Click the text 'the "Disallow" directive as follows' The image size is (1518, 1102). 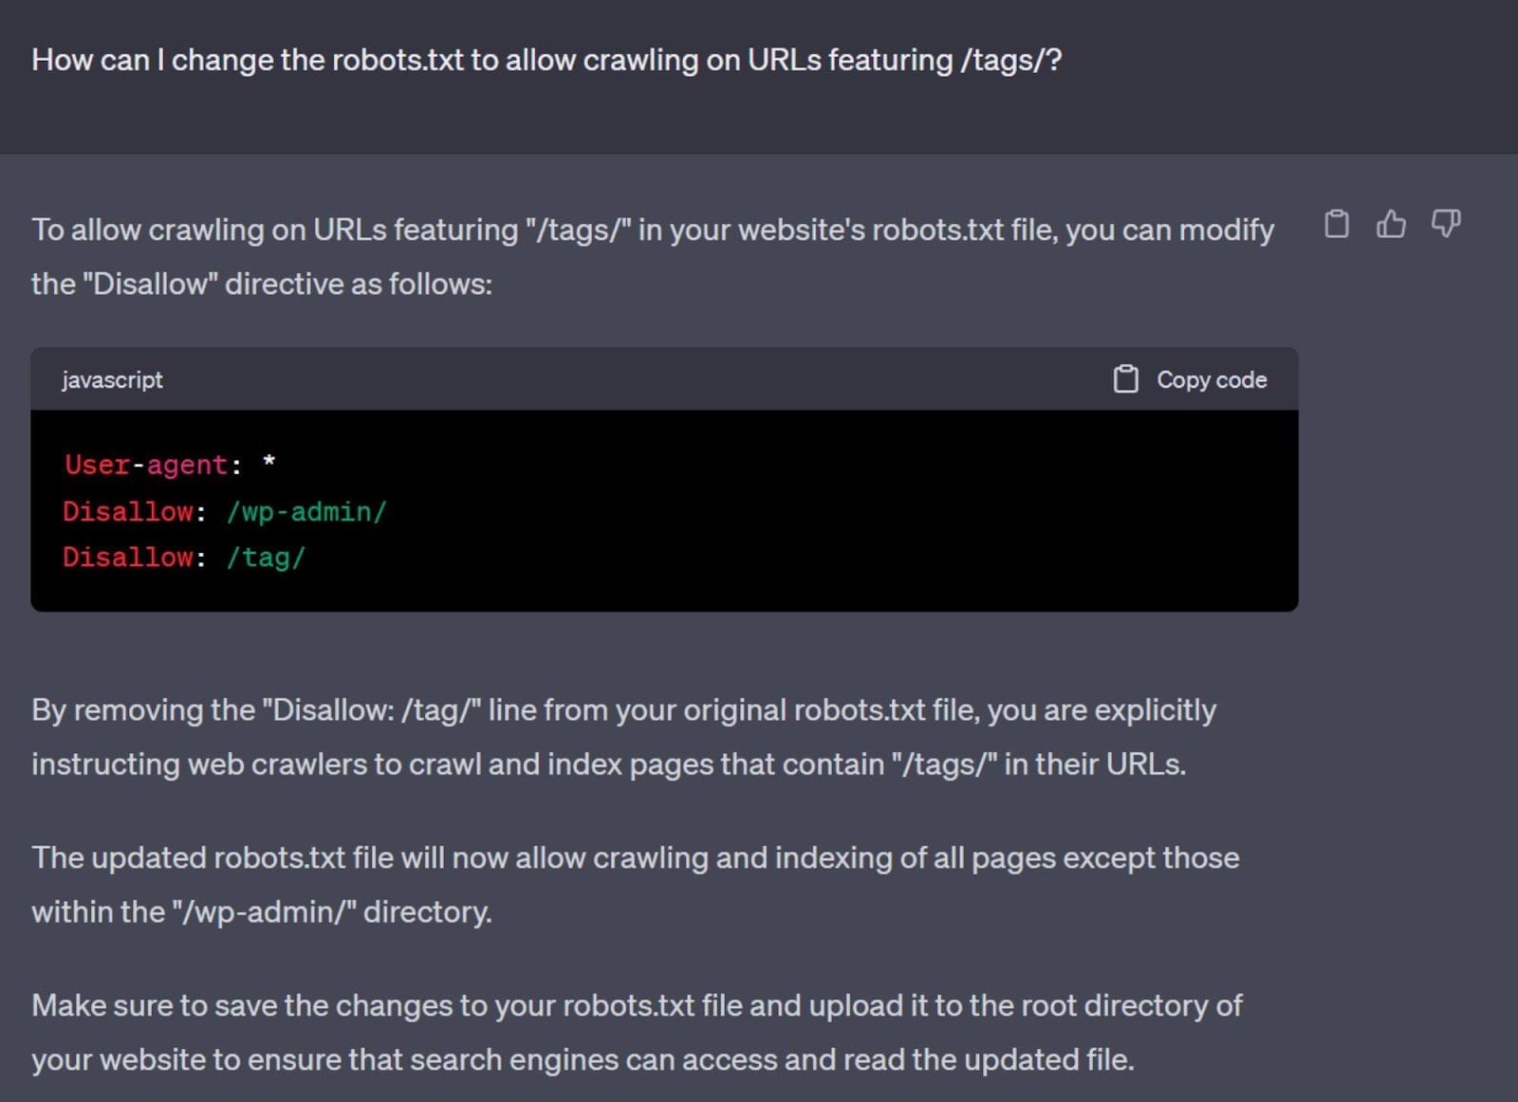coord(262,284)
